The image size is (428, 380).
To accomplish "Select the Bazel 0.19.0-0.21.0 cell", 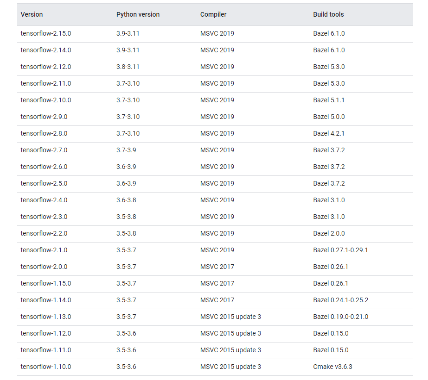I will [x=340, y=317].
